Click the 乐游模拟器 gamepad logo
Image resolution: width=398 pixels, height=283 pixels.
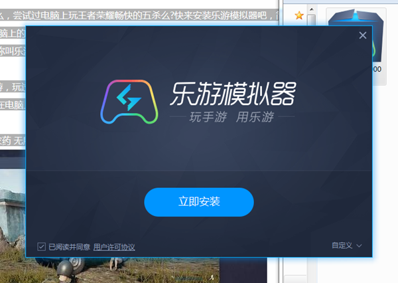129,102
